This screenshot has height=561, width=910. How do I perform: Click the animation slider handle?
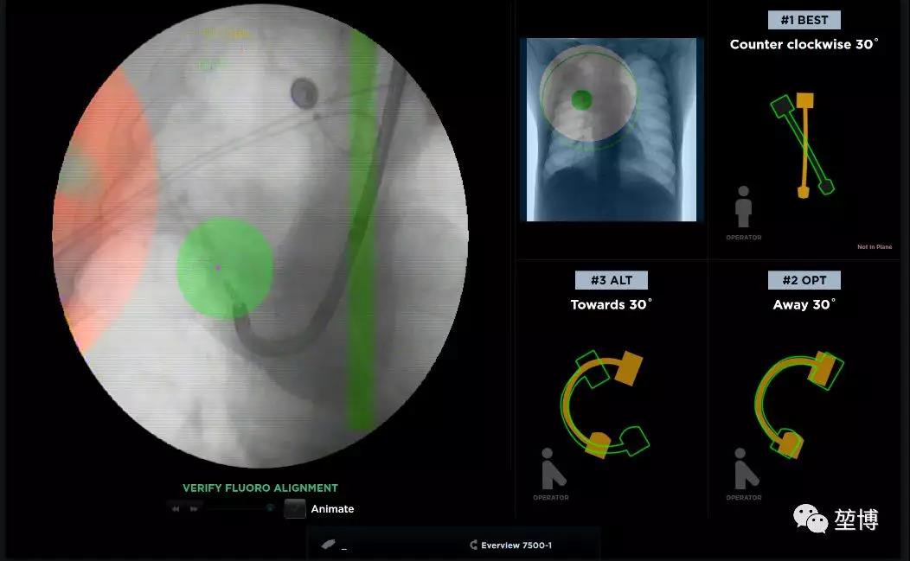coord(270,508)
